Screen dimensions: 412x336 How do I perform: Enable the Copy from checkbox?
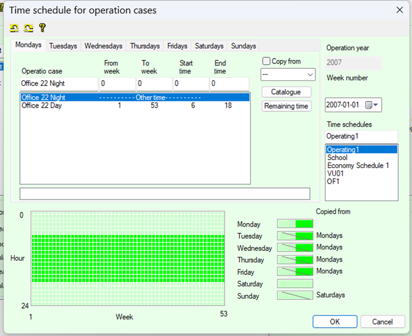(266, 61)
